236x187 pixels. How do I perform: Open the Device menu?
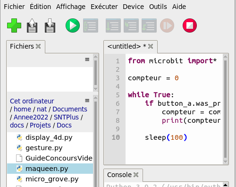[x=133, y=7]
